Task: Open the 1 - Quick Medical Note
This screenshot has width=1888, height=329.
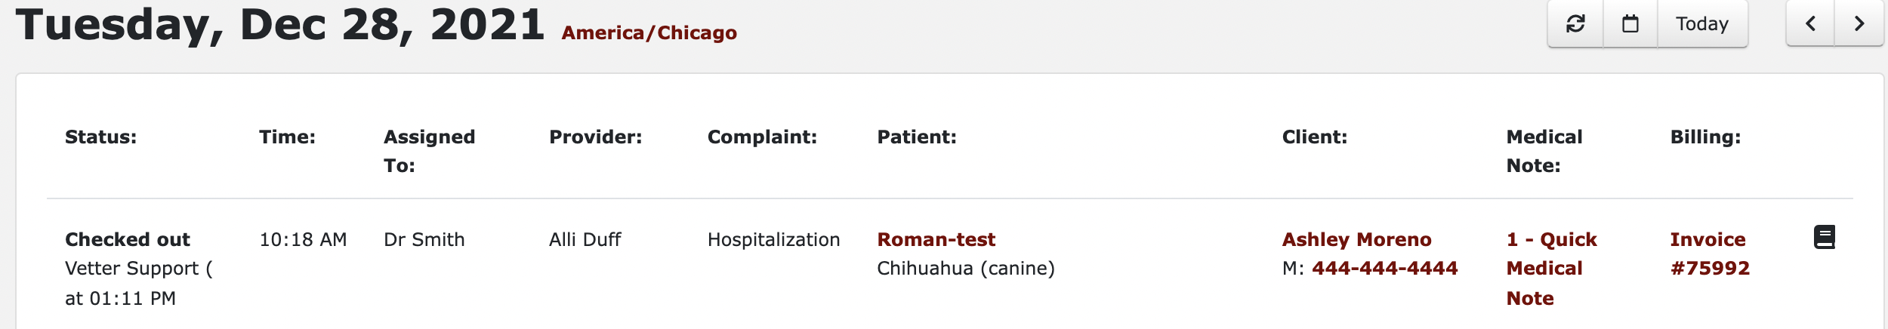Action: 1551,269
